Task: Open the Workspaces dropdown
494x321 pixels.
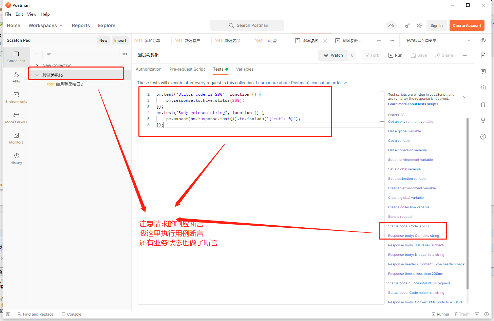Action: pos(45,25)
